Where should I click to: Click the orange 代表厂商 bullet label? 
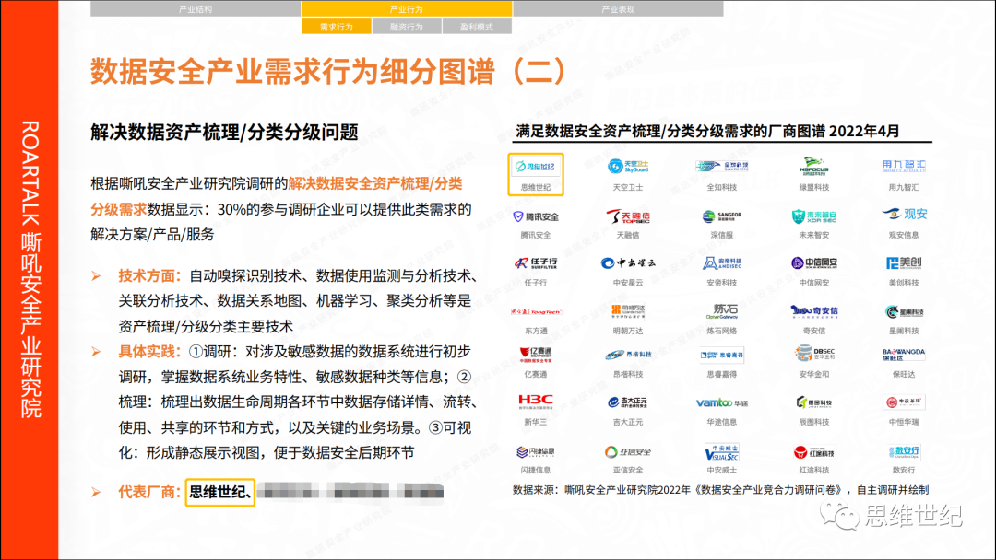click(x=150, y=492)
